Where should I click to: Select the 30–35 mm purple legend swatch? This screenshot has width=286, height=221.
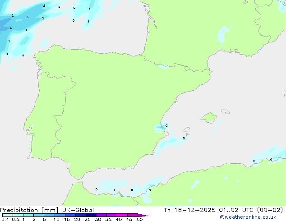click(101, 215)
